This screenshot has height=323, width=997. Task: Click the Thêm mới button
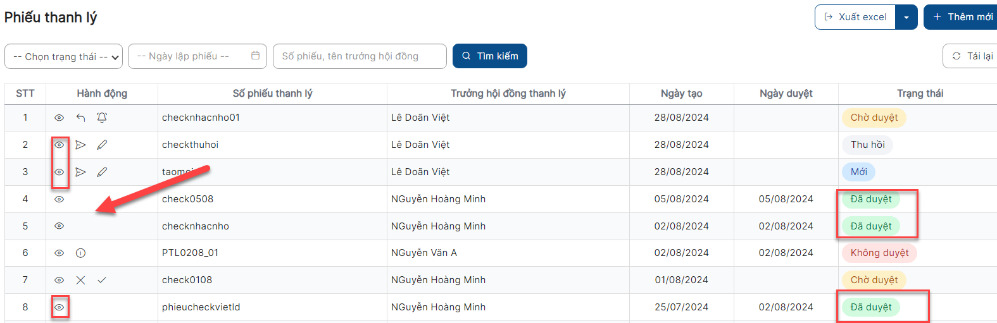(x=962, y=17)
